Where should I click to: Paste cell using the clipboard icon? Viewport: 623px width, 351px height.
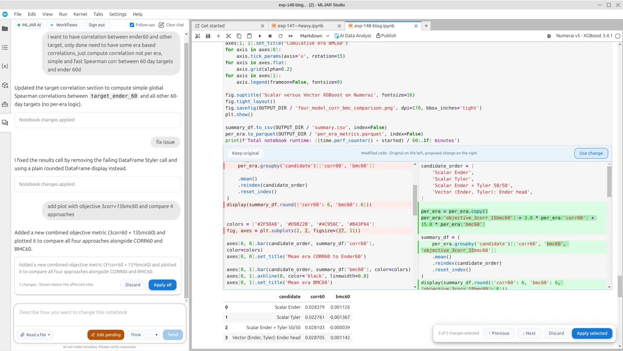(x=249, y=36)
